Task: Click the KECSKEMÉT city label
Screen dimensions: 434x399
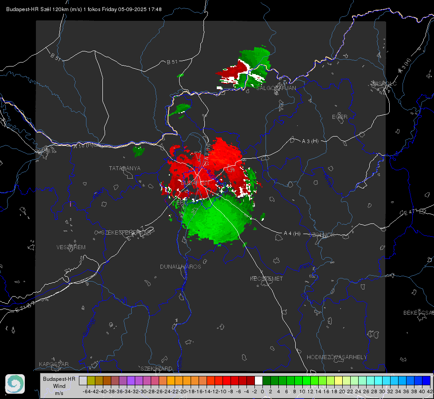Action: (266, 279)
